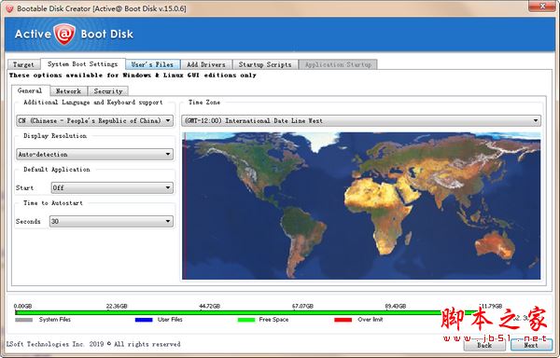Switch to the Network sub-tab
The height and width of the screenshot is (358, 560).
tap(68, 91)
